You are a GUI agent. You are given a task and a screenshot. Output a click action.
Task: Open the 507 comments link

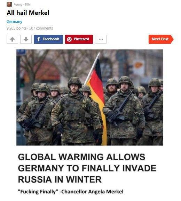pos(41,28)
